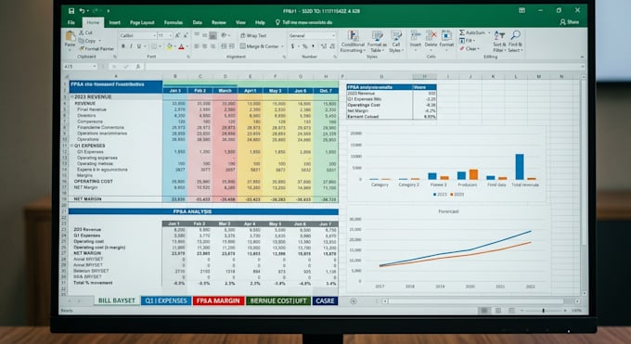Viewport: 631px width, 344px height.
Task: Open the Fill dropdown in Editing group
Action: click(x=468, y=41)
